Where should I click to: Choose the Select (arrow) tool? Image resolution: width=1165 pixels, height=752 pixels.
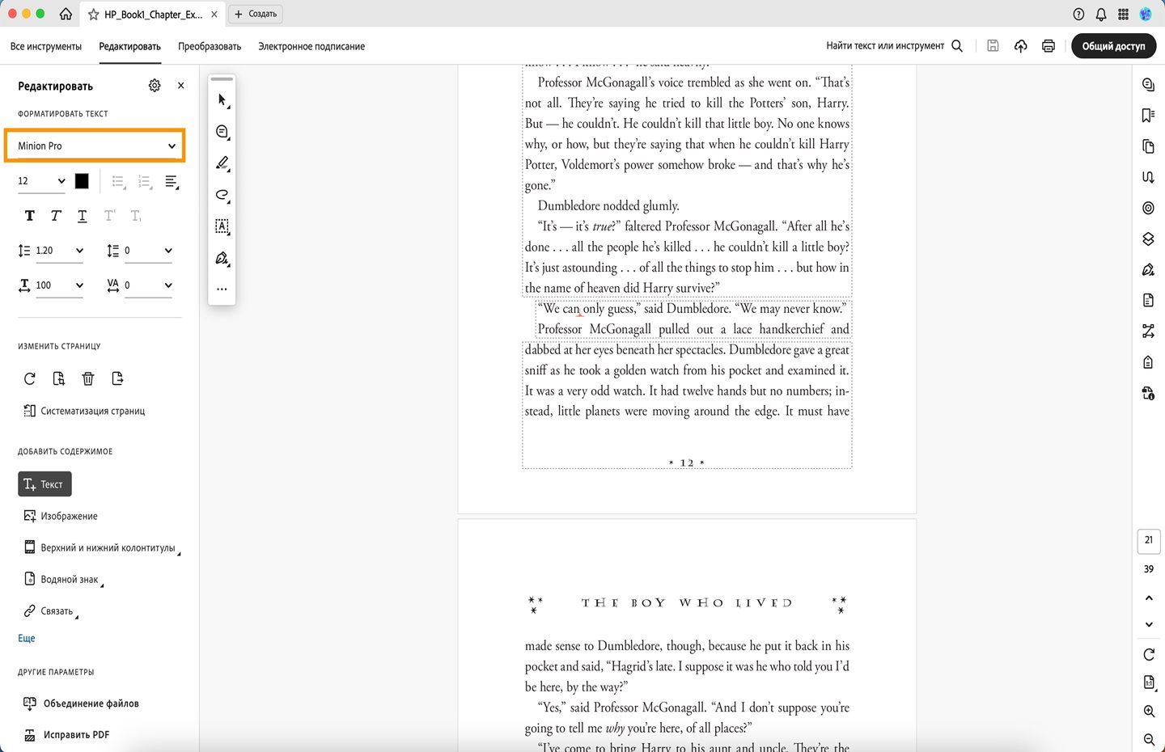coord(222,100)
